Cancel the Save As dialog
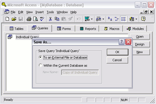Viewport: 156px width, 104px height. (117, 60)
